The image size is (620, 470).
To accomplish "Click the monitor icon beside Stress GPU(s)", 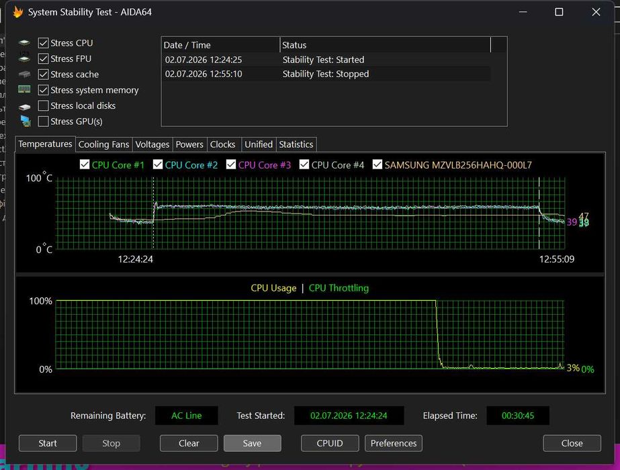I will (x=26, y=122).
